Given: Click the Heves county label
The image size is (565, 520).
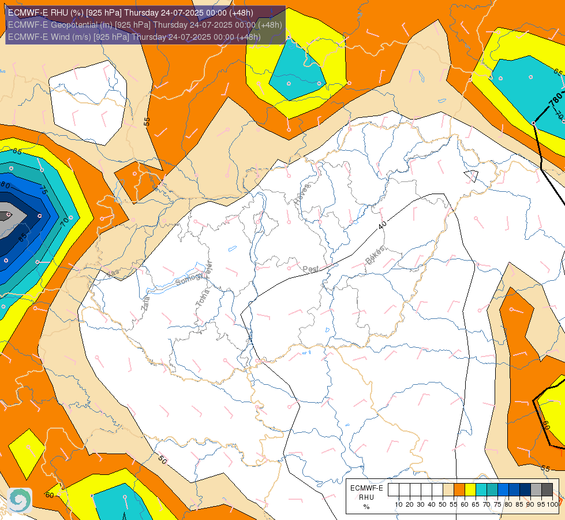Looking at the screenshot, I should [302, 194].
